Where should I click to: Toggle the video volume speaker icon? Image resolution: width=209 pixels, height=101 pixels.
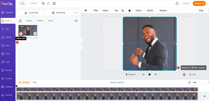(x=86, y=10)
